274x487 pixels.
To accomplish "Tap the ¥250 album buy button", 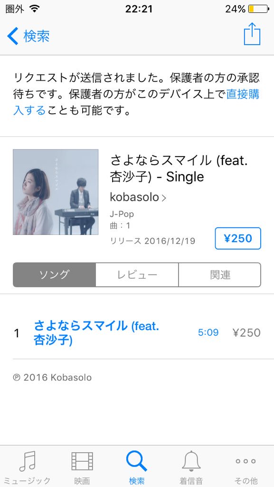I will [x=238, y=238].
